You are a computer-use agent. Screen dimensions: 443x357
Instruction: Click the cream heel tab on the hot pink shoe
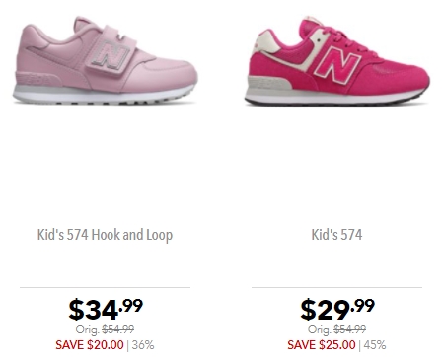265,41
